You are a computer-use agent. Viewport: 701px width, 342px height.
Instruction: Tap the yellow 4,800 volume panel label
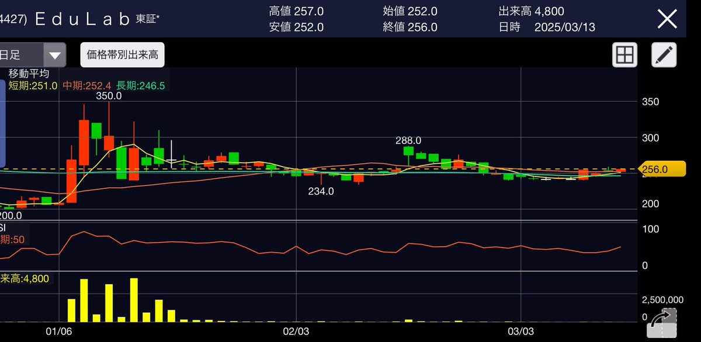25,278
